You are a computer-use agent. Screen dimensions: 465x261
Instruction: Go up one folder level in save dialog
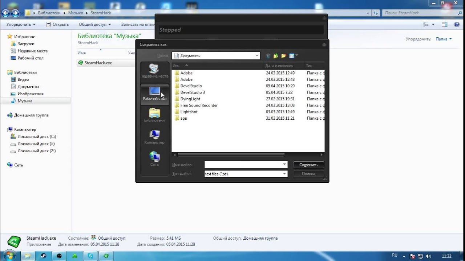(276, 56)
